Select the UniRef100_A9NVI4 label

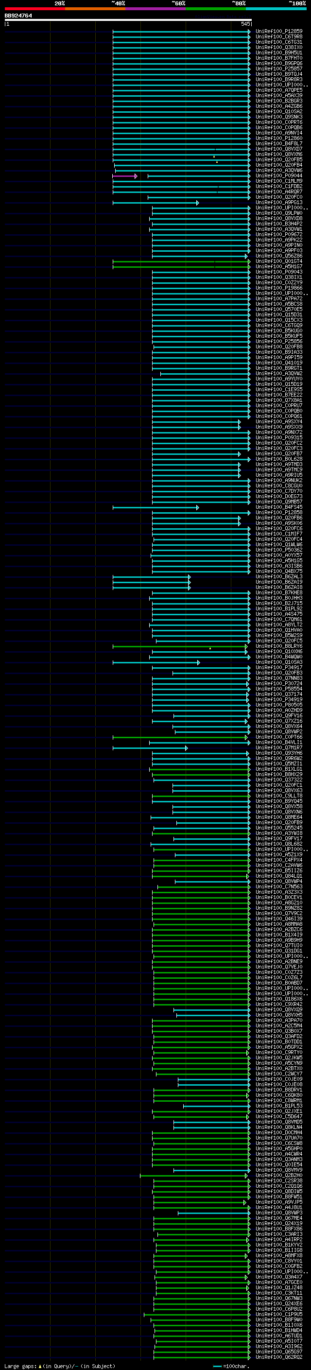point(279,133)
